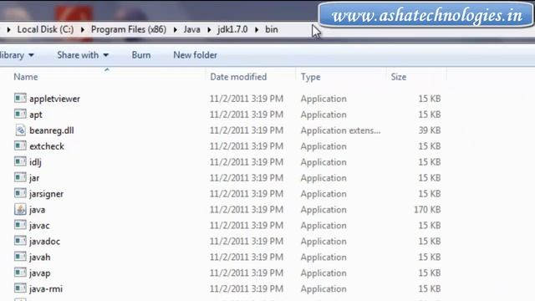Select the file named java
Screen dimensions: 535x301
coord(37,210)
